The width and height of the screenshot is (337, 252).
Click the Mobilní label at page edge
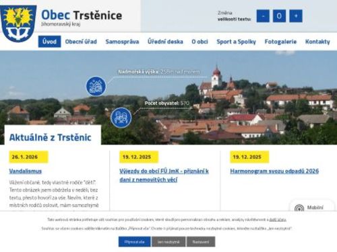(315, 208)
